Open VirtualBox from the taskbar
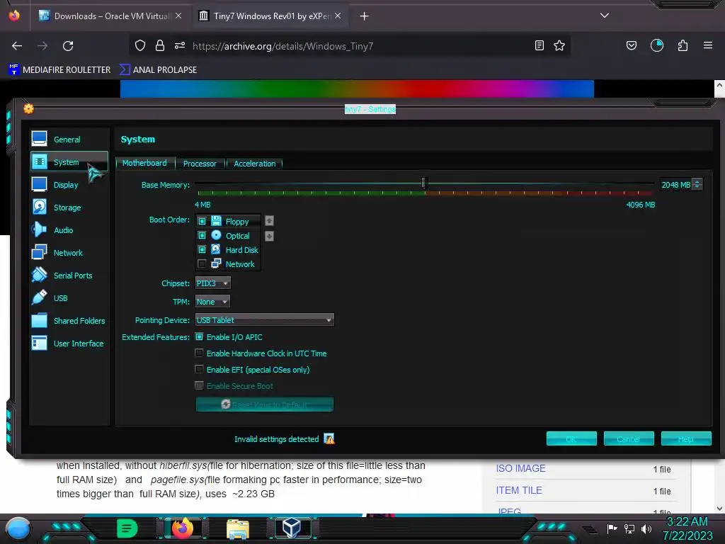 (x=292, y=527)
